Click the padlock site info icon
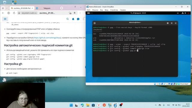 [19, 13]
